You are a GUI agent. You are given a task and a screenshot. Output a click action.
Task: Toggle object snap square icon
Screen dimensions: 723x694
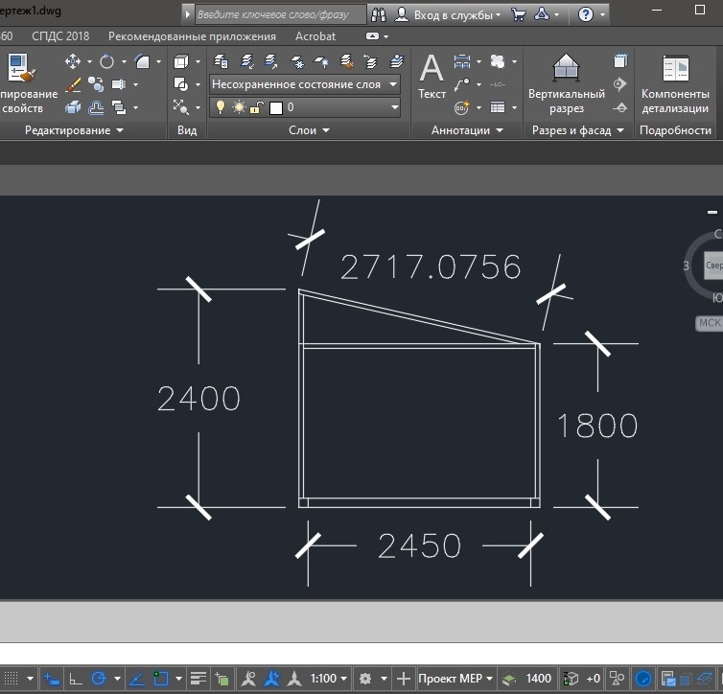click(x=160, y=679)
